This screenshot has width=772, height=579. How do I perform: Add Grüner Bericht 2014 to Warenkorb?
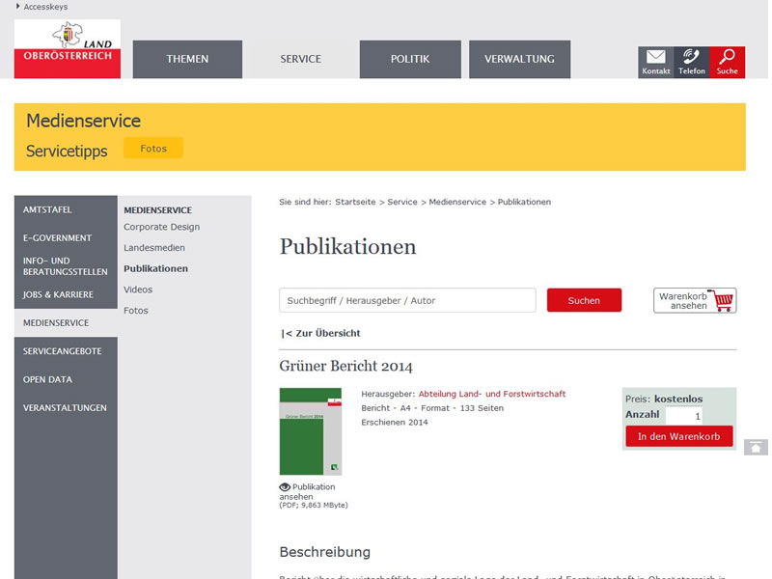point(679,436)
